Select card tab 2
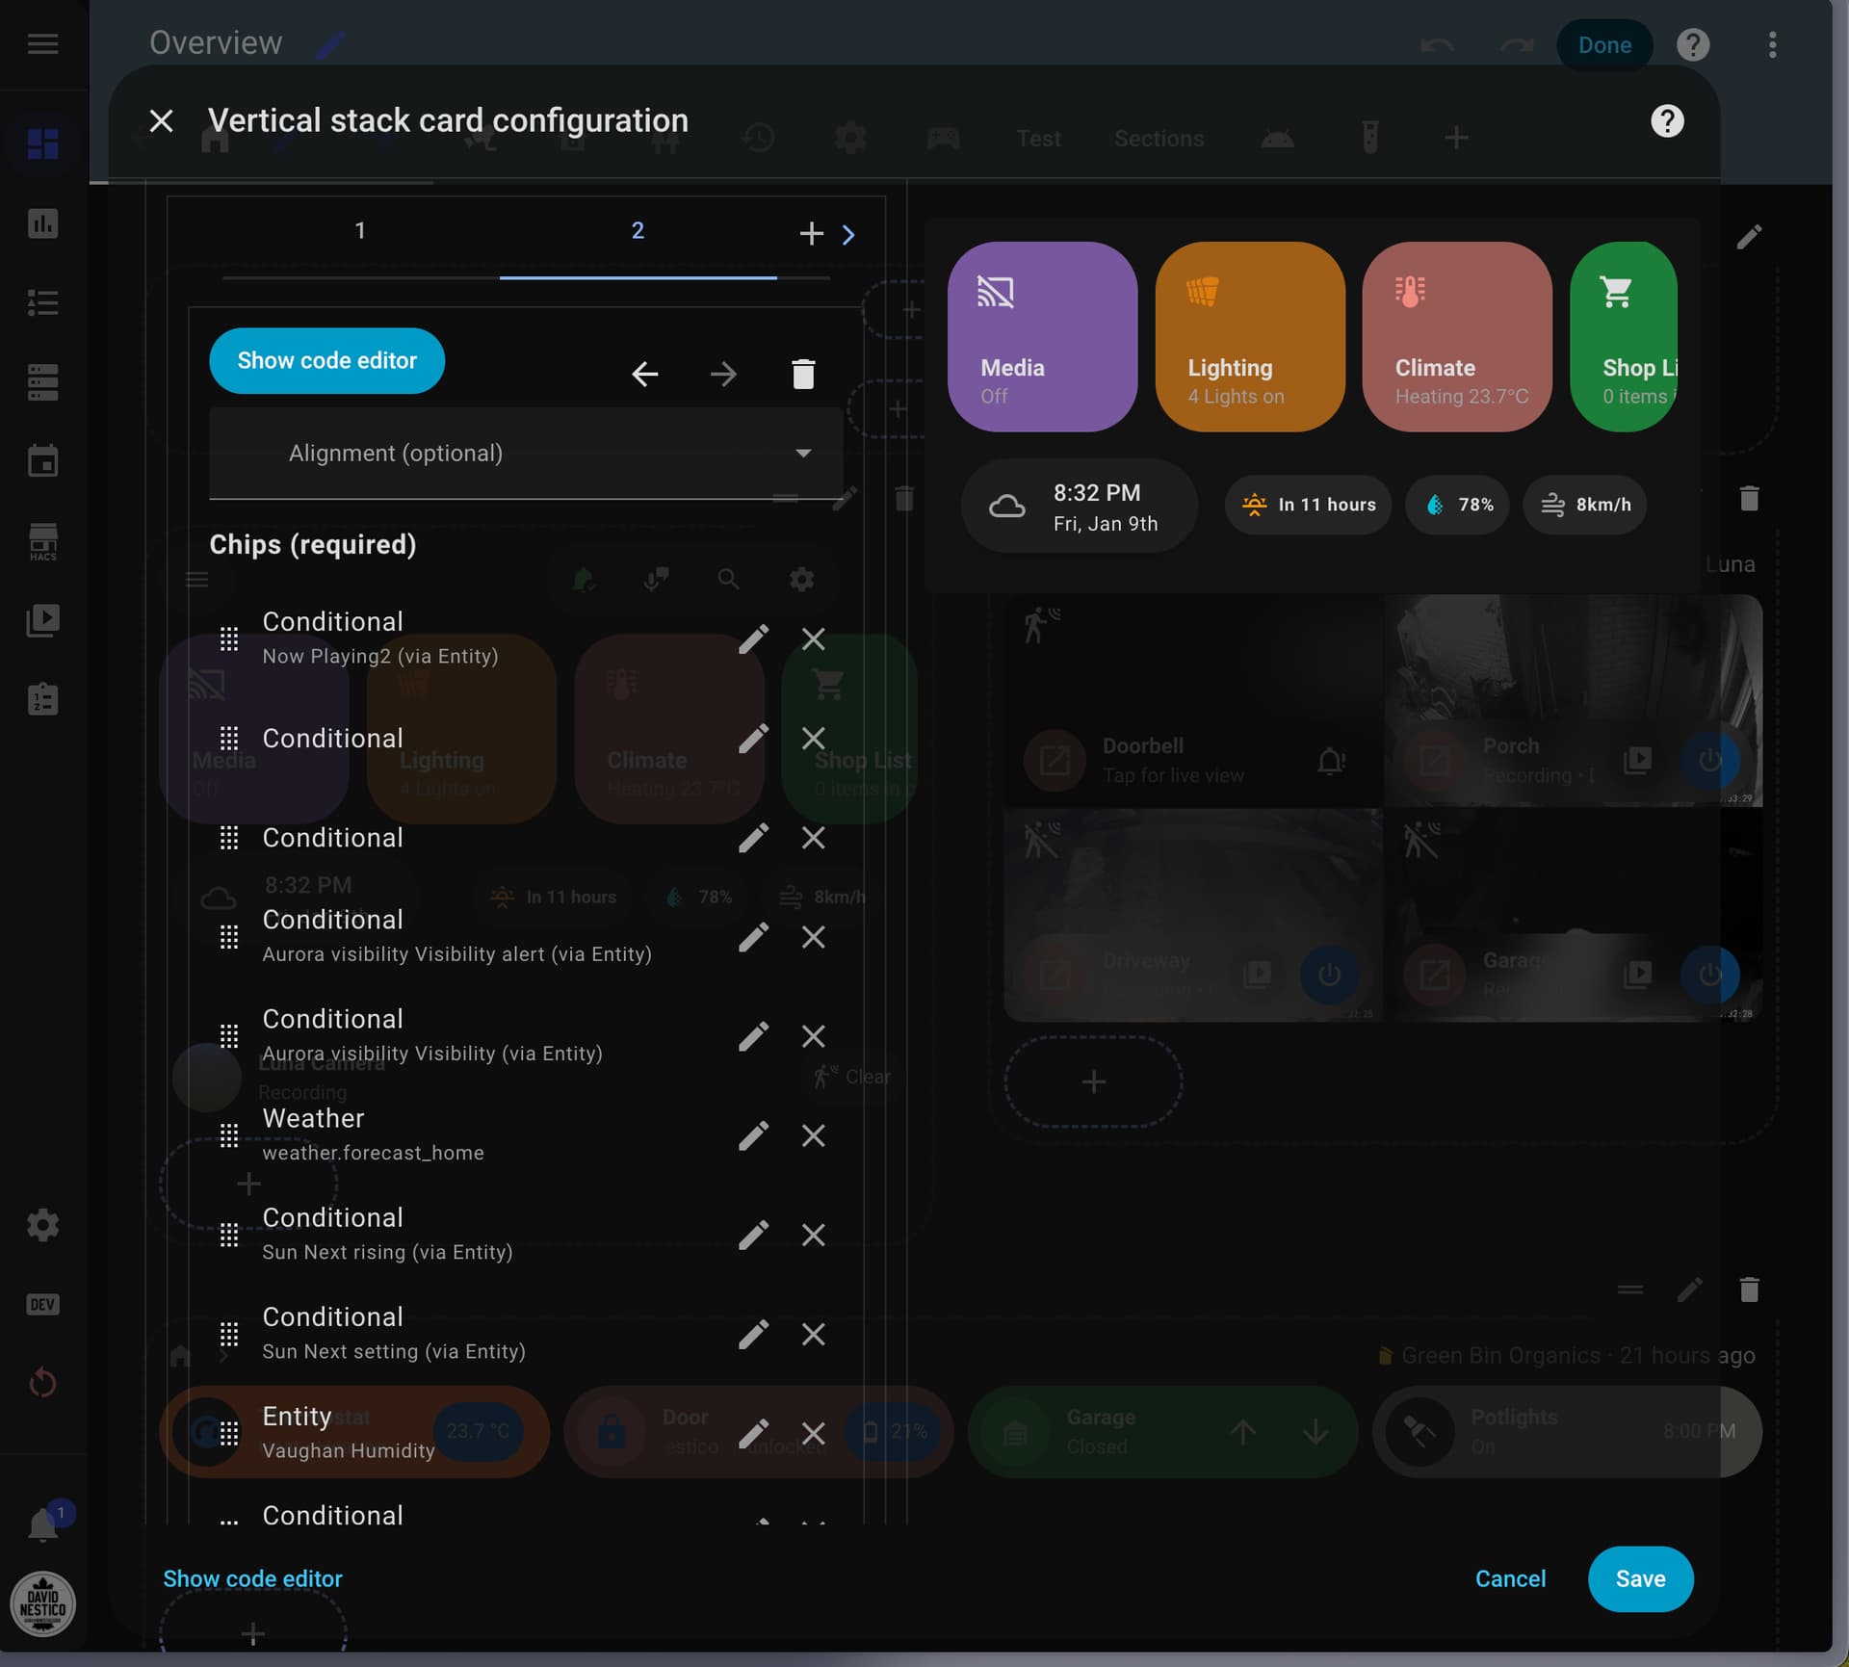This screenshot has height=1667, width=1849. point(638,231)
